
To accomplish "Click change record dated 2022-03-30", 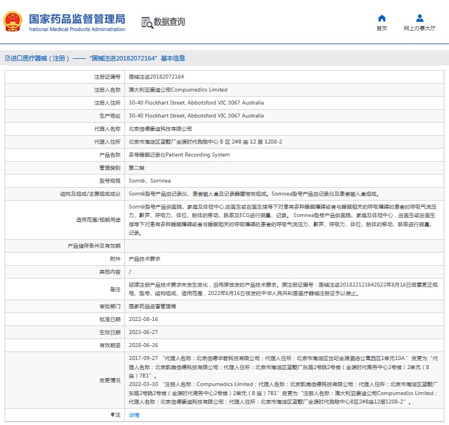I will tap(283, 393).
